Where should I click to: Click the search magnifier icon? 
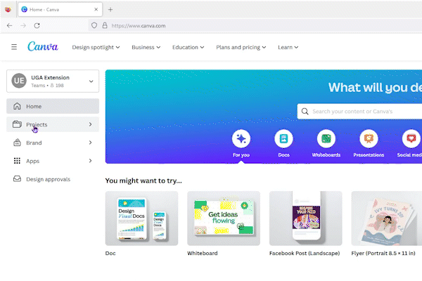[x=305, y=111]
